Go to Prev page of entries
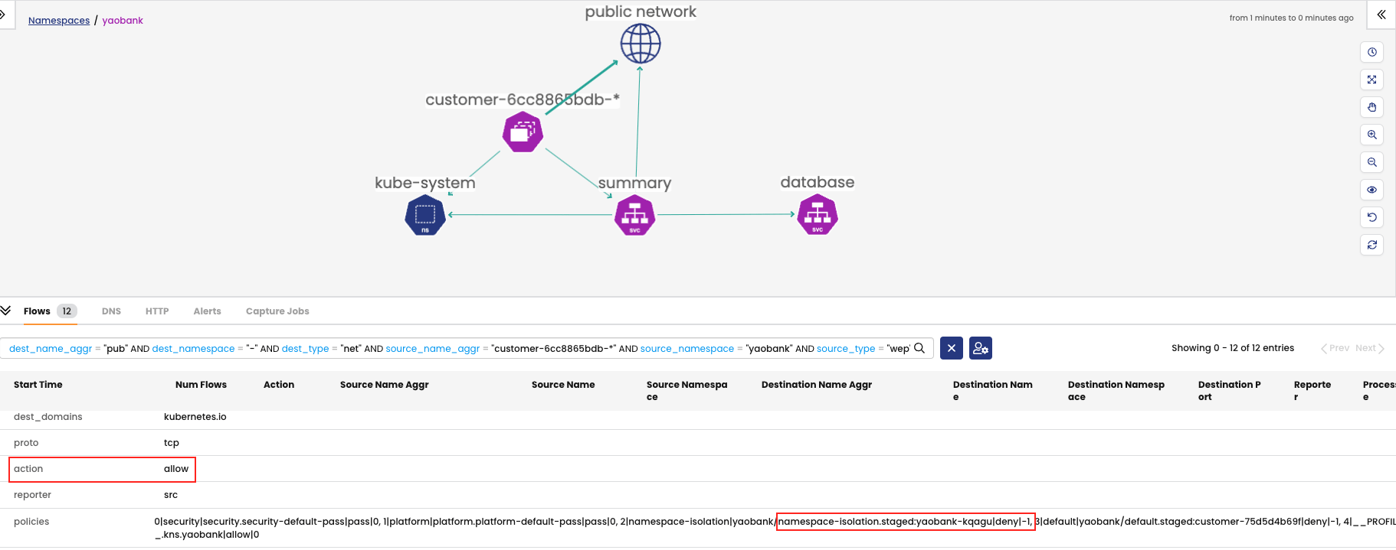 1335,348
